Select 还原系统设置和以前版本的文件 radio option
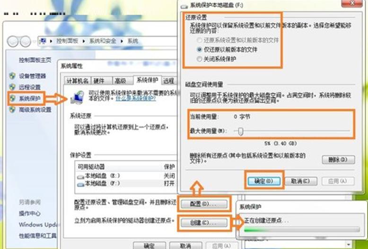The height and width of the screenshot is (249, 368). (200, 41)
